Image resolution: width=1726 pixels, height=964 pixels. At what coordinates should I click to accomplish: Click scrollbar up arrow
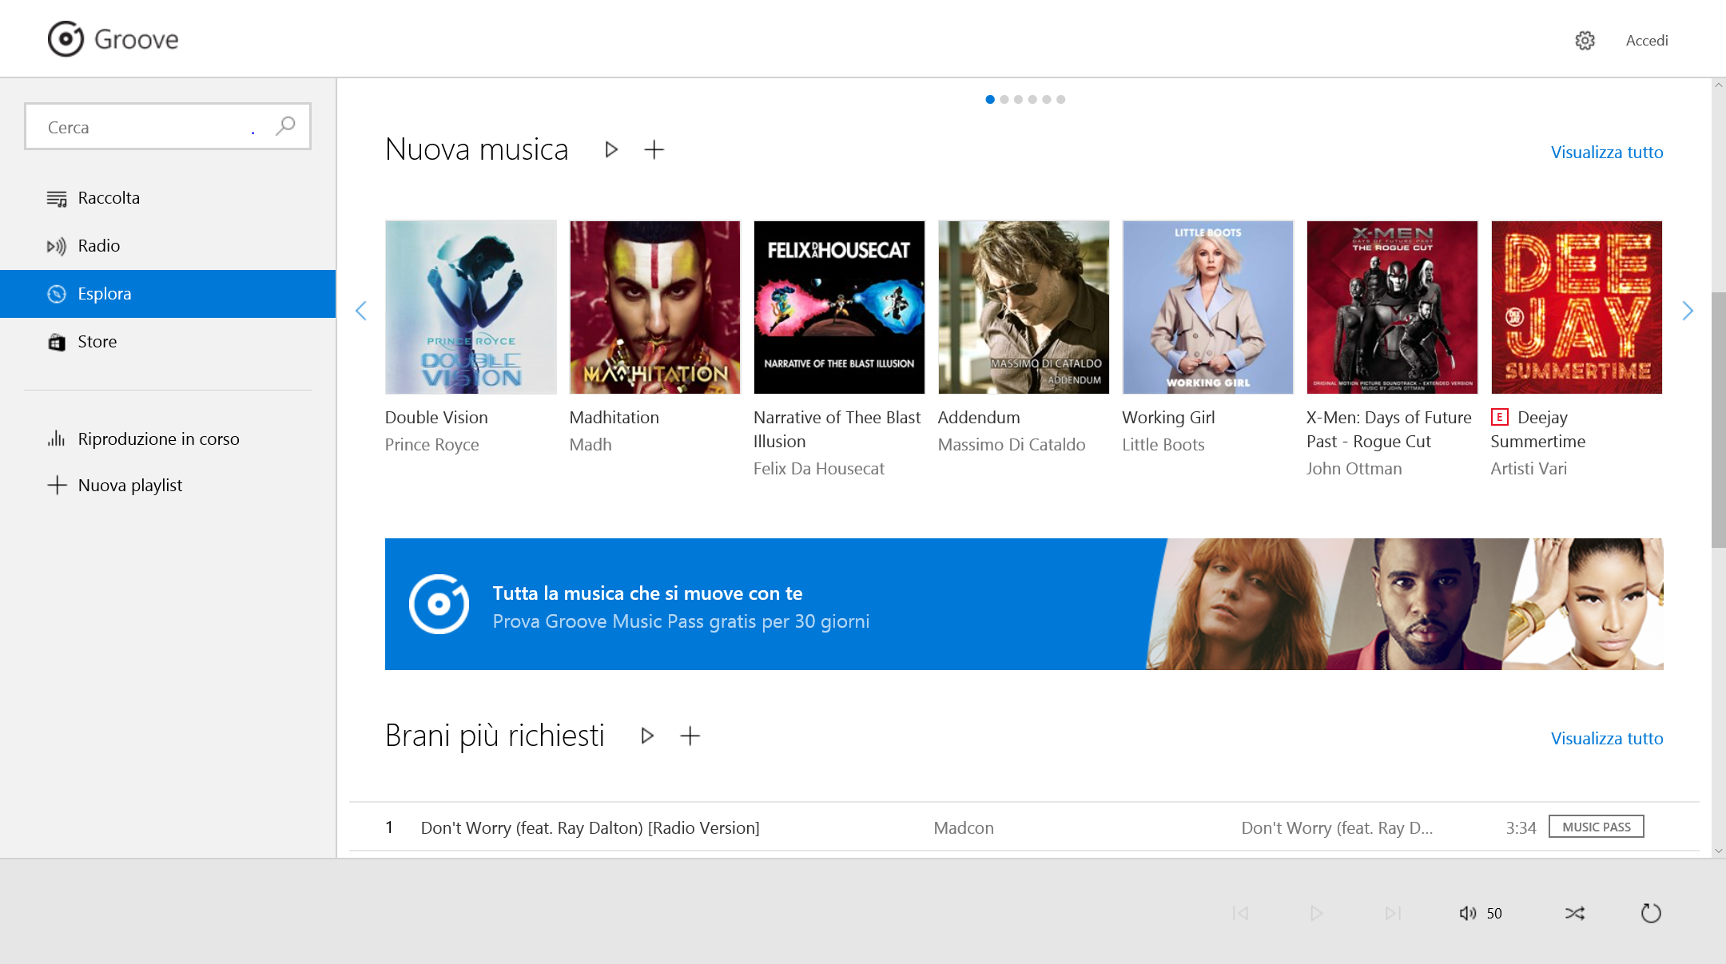tap(1718, 85)
